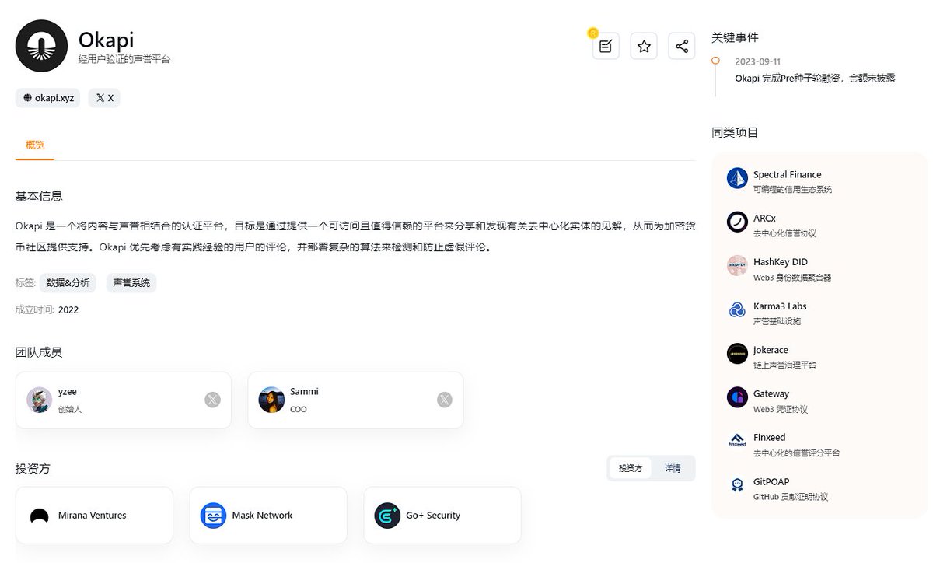Click founding year value 2022
The height and width of the screenshot is (563, 933).
coord(68,310)
